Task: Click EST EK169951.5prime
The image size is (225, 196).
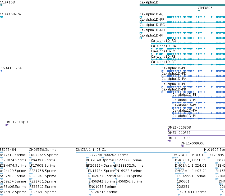Action: (191, 176)
